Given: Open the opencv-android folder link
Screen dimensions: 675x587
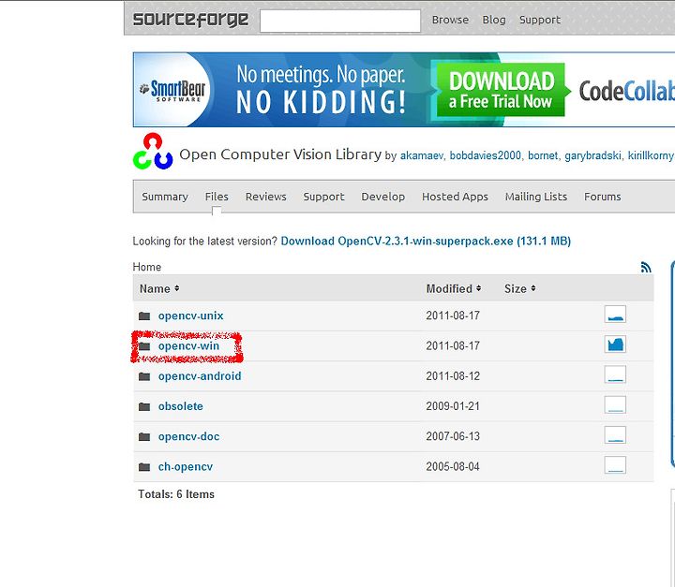Looking at the screenshot, I should coord(200,375).
